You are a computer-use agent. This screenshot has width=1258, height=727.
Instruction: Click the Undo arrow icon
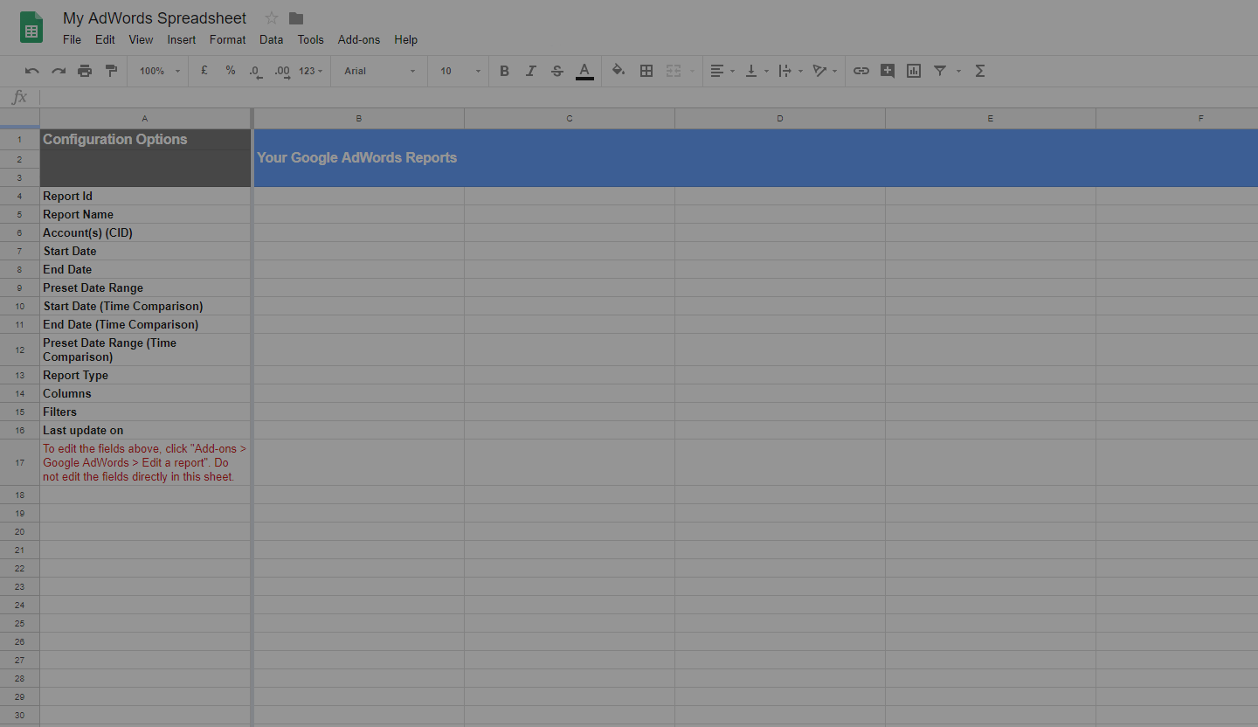click(32, 71)
